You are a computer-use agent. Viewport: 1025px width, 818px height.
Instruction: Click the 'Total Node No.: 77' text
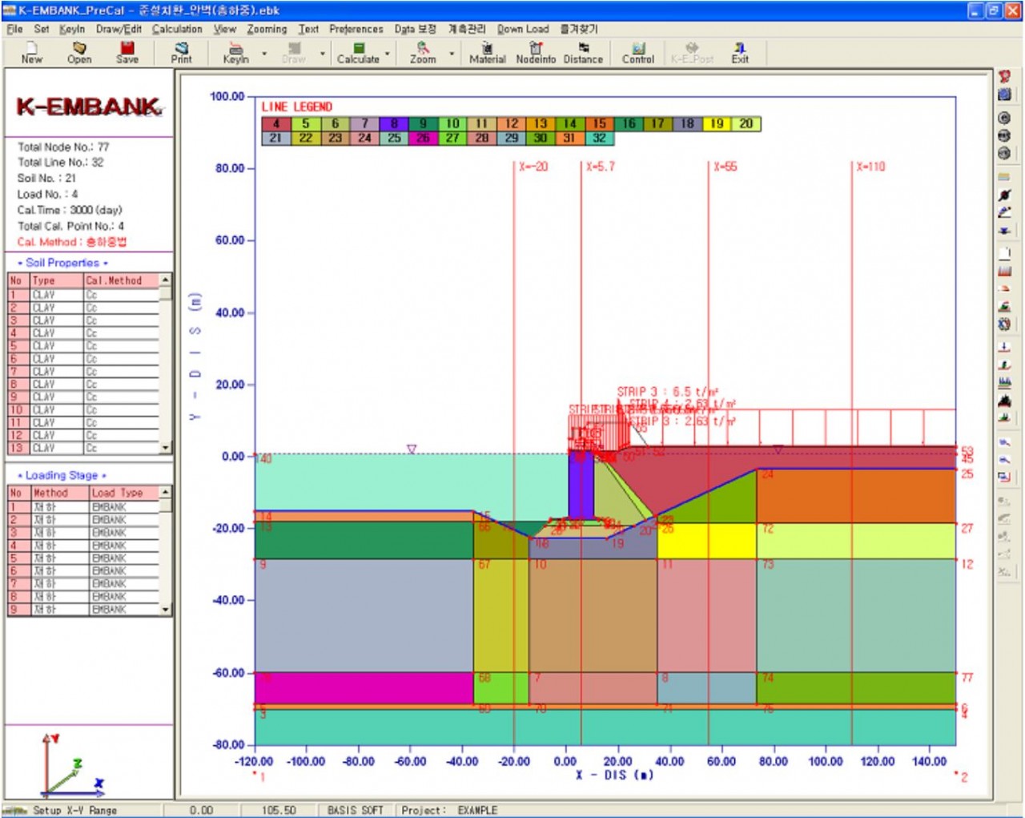click(63, 147)
